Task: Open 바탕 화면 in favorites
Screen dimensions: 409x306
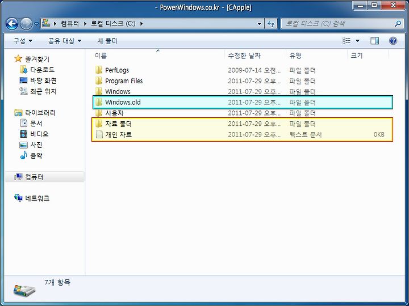Action: pyautogui.click(x=43, y=80)
